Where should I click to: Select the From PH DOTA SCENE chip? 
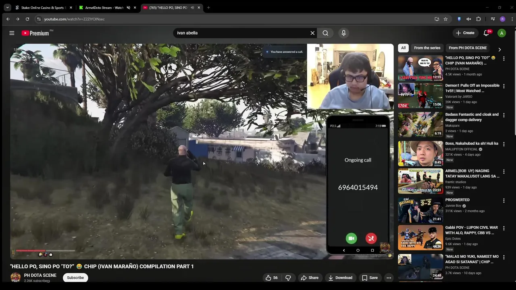point(468,48)
